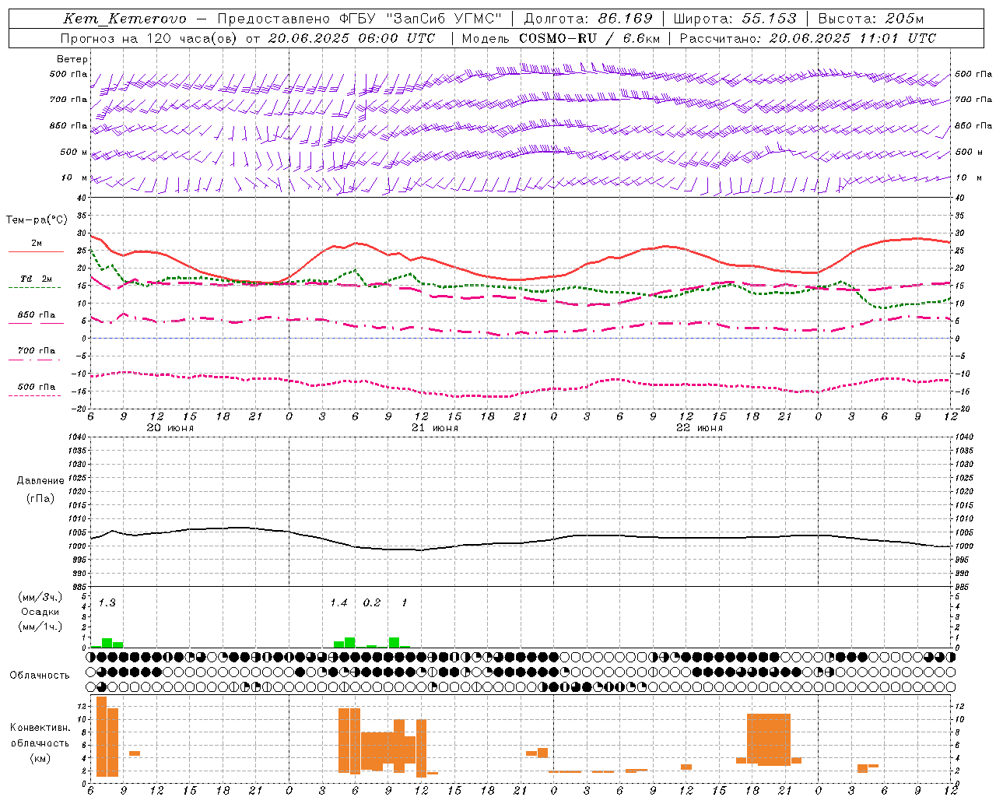The width and height of the screenshot is (996, 797).
Task: Select the longitude value 86.169
Action: tap(625, 19)
